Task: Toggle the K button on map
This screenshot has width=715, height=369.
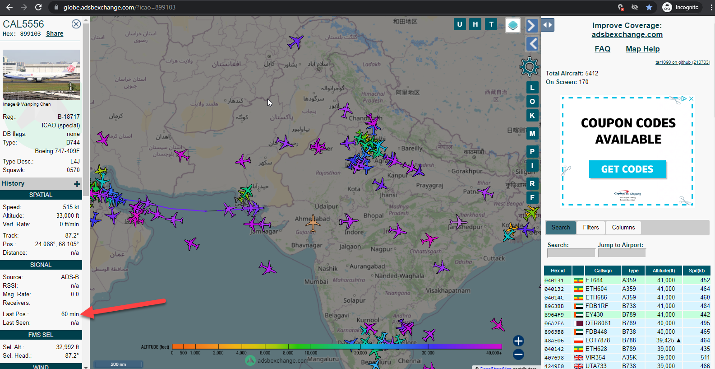Action: (532, 116)
